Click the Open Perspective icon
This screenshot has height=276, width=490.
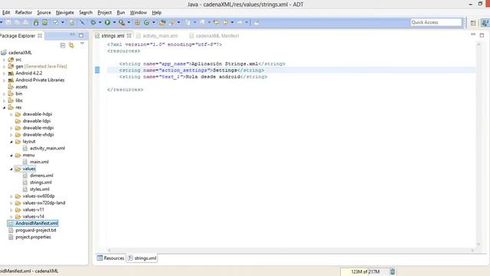[x=473, y=22]
